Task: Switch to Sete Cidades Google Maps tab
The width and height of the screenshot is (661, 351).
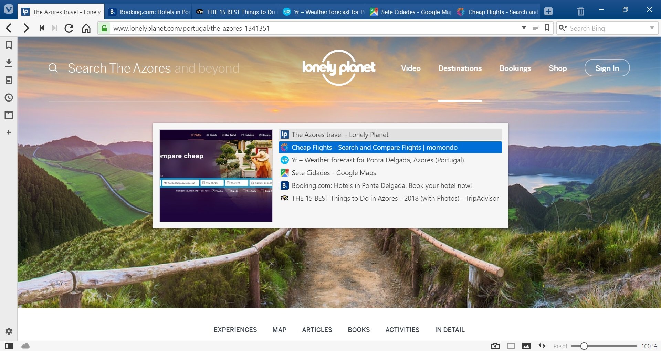Action: click(x=410, y=12)
